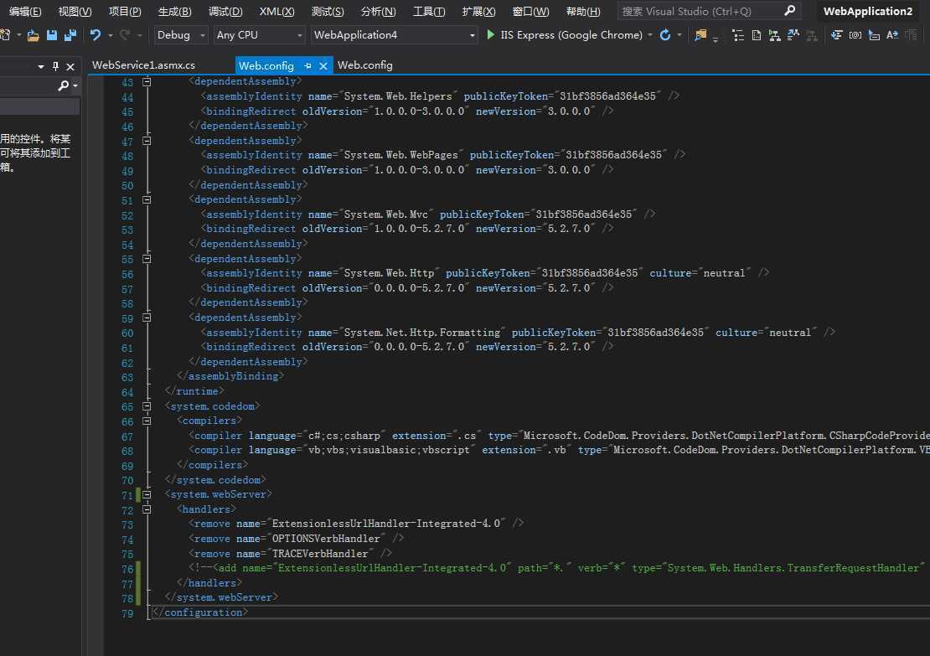Switch to the WebService1.asmx.cs tab
The width and height of the screenshot is (930, 656).
point(143,65)
